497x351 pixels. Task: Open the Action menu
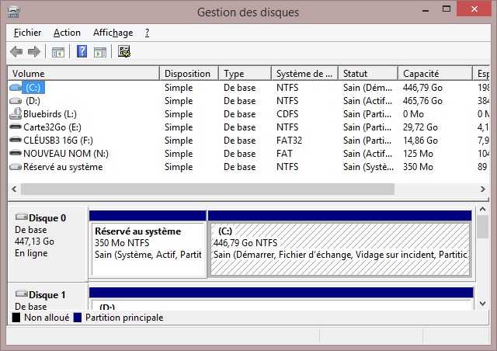(67, 33)
